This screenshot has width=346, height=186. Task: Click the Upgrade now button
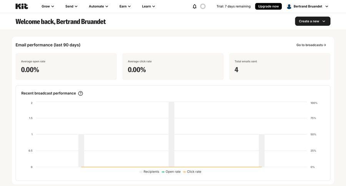(268, 7)
